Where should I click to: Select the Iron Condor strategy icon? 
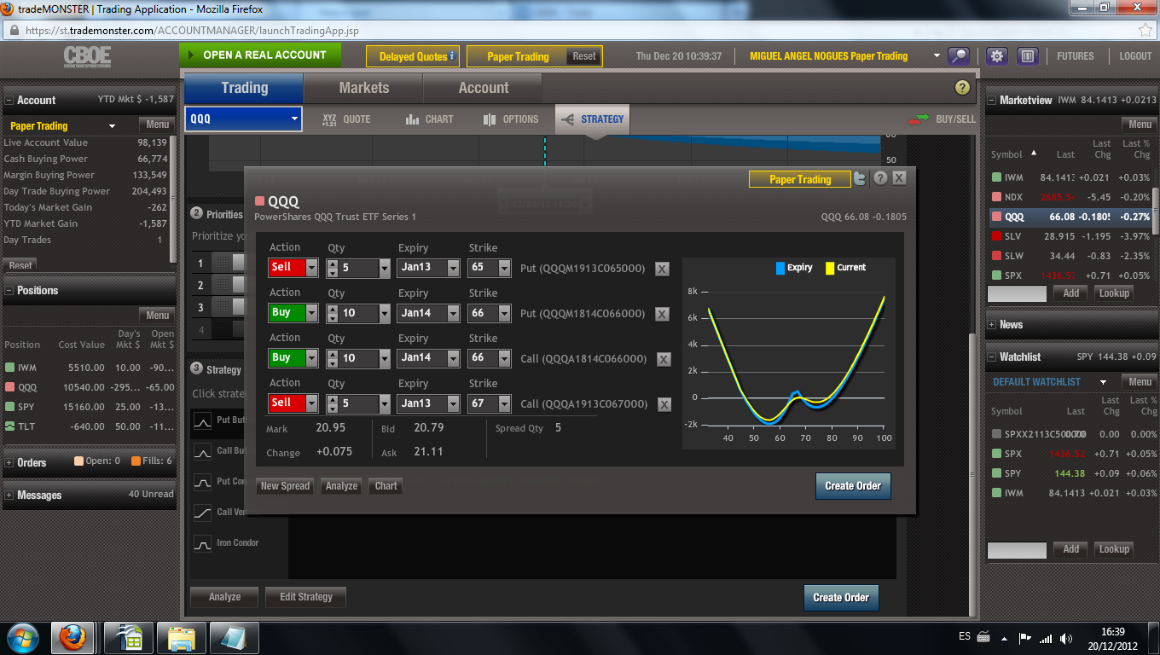pyautogui.click(x=203, y=543)
